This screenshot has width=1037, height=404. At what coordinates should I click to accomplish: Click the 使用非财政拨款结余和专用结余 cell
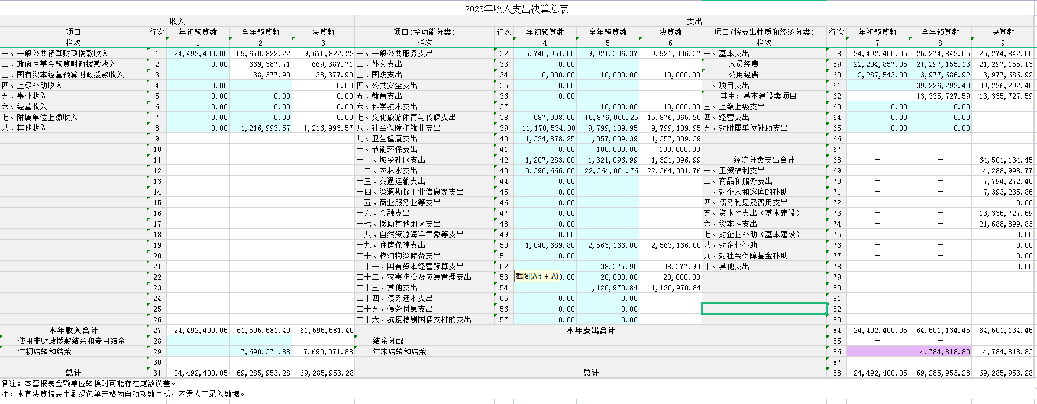[72, 341]
